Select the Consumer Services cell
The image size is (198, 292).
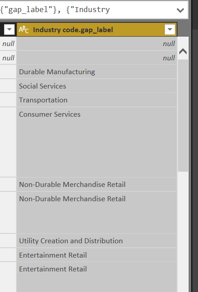(x=97, y=142)
